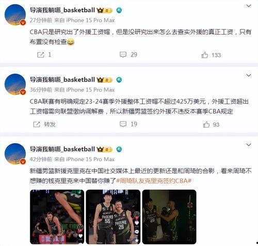Click the 转发 label on the second post
This screenshot has width=258, height=246.
(x=50, y=124)
